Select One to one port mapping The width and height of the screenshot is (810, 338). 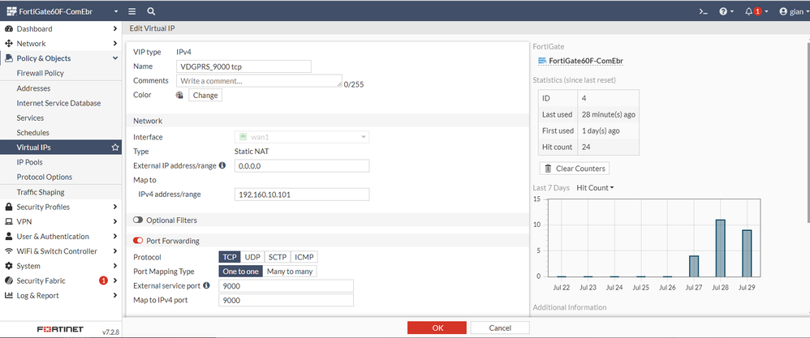click(x=241, y=272)
